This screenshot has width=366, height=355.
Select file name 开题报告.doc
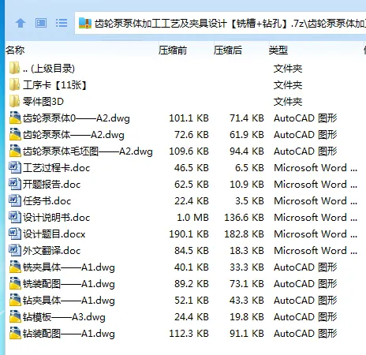51,185
